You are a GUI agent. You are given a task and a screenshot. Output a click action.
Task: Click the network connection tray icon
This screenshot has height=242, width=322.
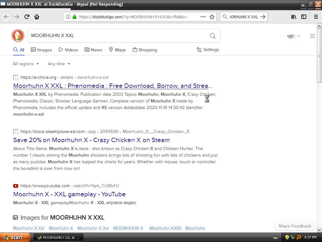tap(293, 238)
